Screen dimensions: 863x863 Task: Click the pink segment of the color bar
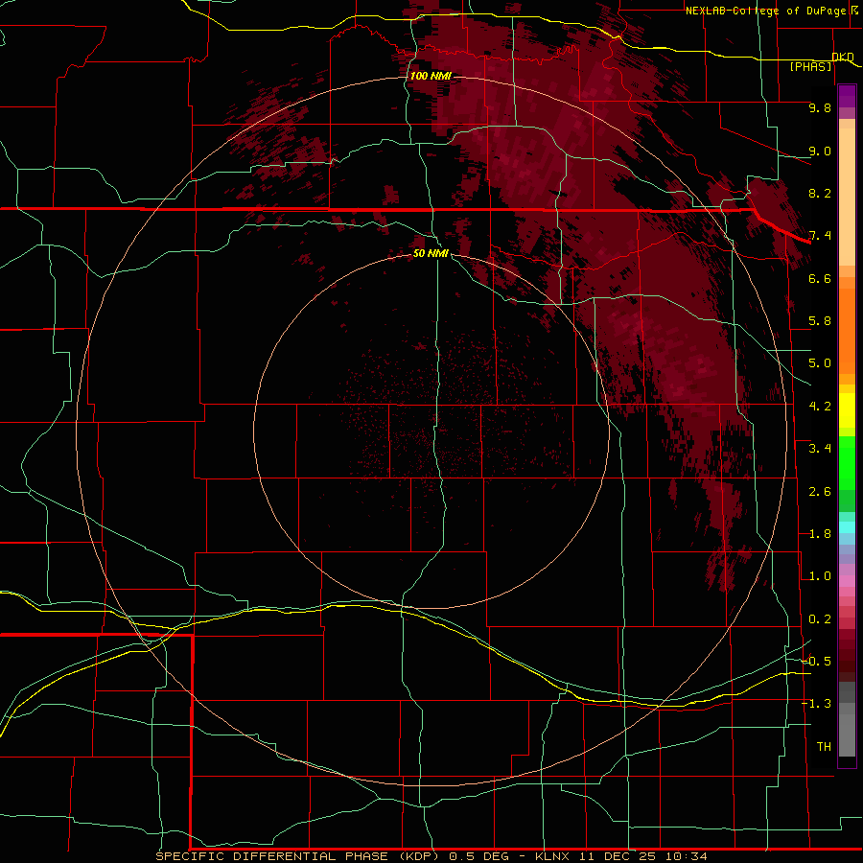pyautogui.click(x=847, y=581)
